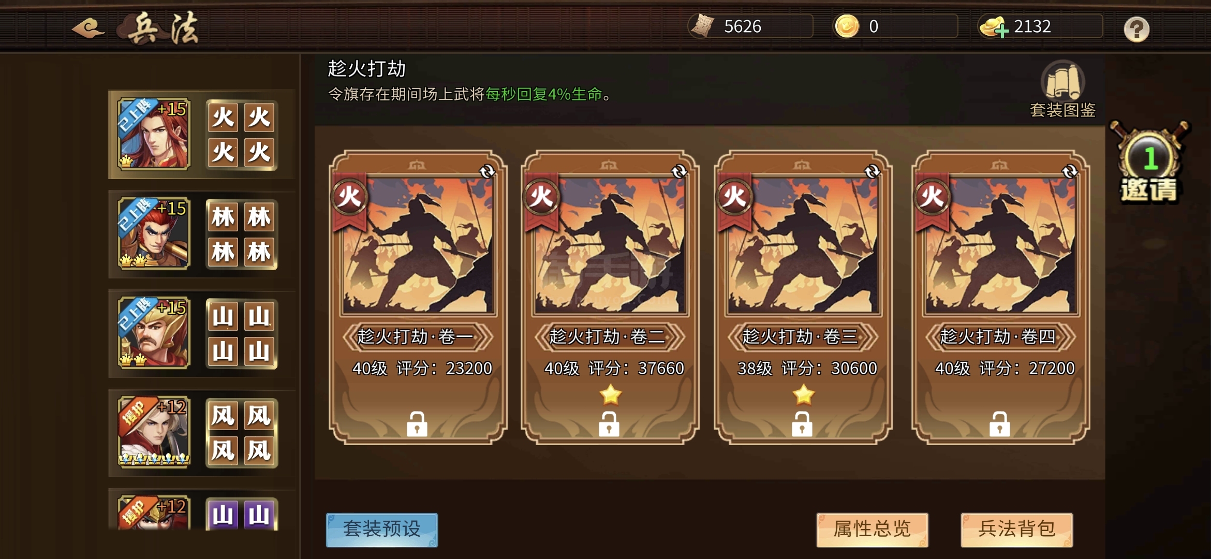
Task: Click the swap arrows on 卷一 card
Action: click(487, 171)
